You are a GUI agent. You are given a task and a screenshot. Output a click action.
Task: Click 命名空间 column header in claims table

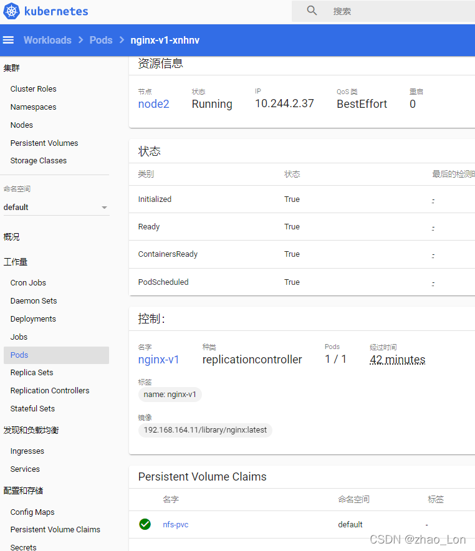pyautogui.click(x=353, y=499)
